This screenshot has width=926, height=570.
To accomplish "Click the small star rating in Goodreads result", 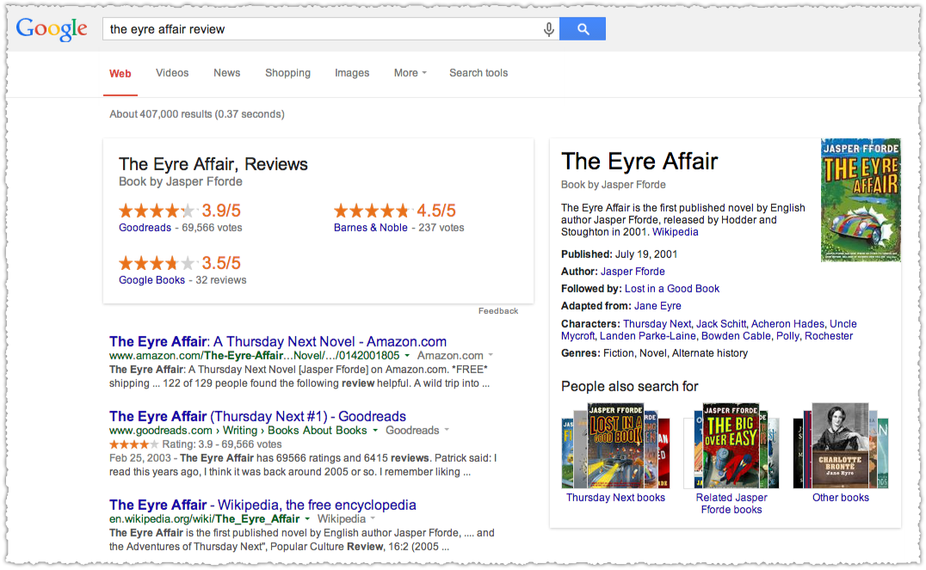I will (133, 444).
